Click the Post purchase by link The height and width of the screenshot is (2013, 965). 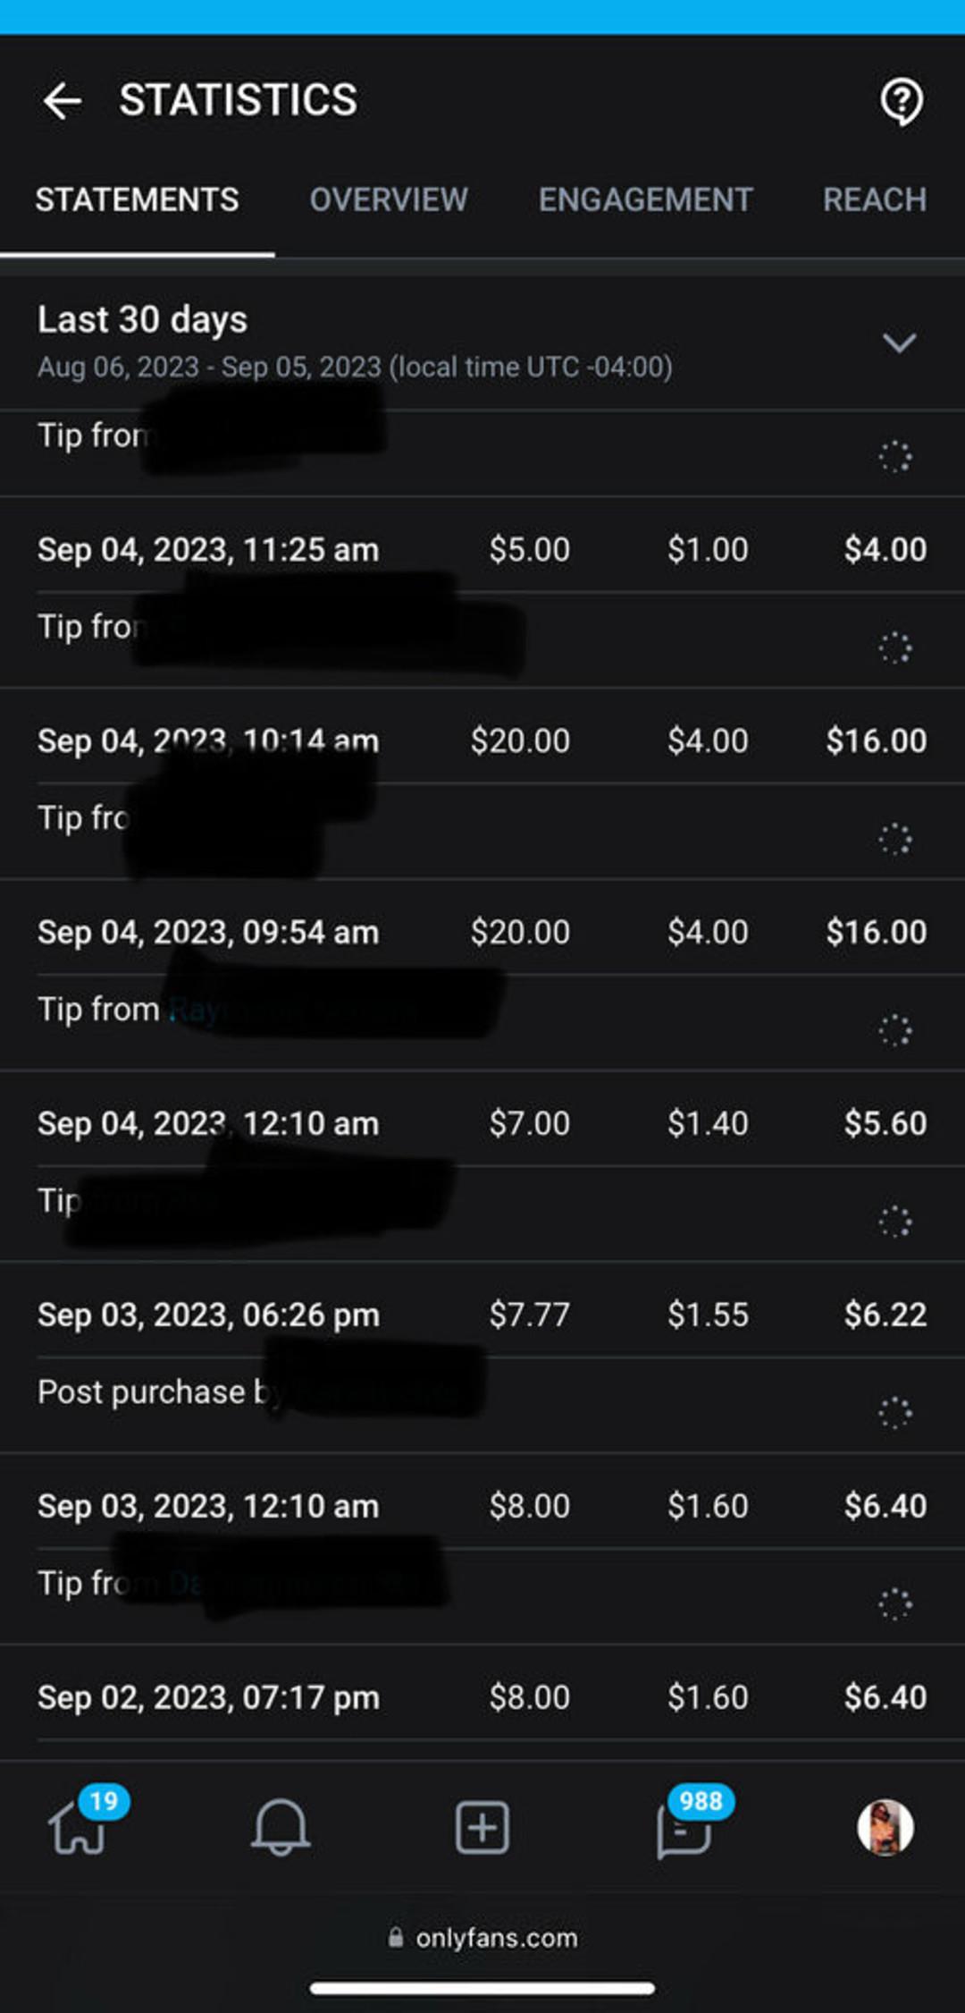[375, 1391]
